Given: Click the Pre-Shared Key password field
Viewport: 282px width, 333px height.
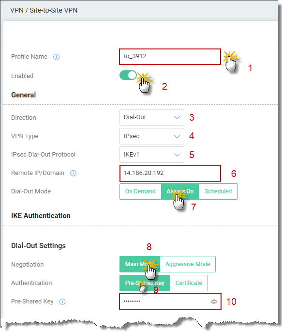Looking at the screenshot, I should tap(170, 301).
